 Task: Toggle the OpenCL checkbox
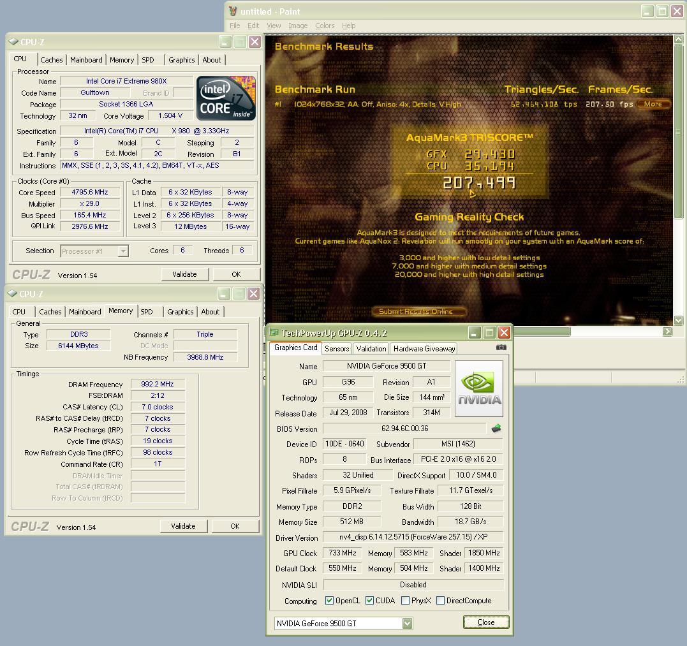click(x=330, y=601)
